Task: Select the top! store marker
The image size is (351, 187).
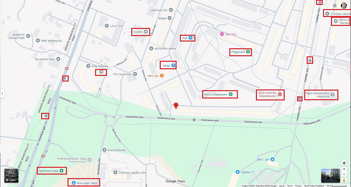Action: (x=190, y=38)
